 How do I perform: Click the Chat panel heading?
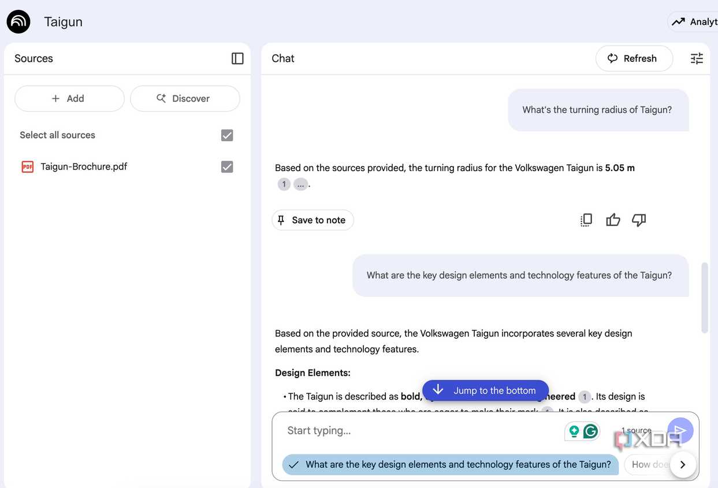tap(283, 58)
